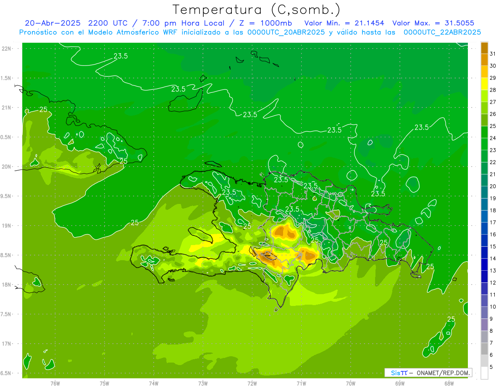Screen dimensions: 504x389
Task: Click the "73W" longitude label
Action: (x=203, y=384)
